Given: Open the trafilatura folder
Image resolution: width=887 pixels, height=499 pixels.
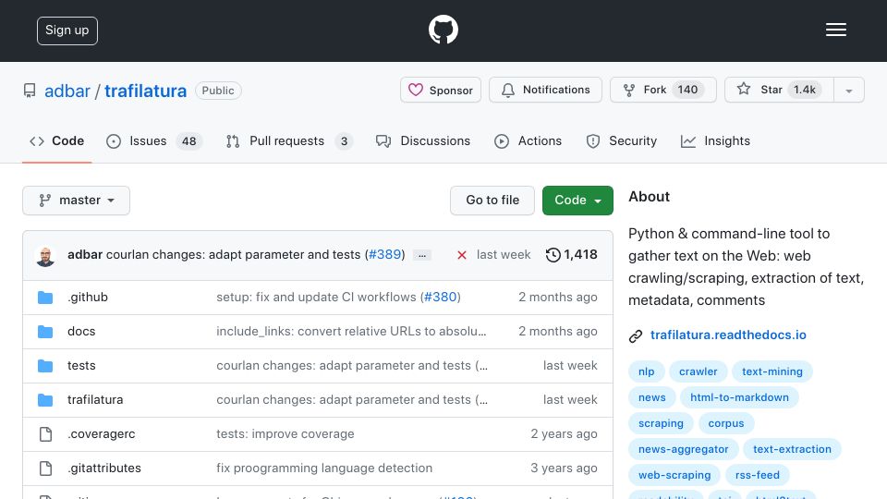Looking at the screenshot, I should [x=95, y=400].
